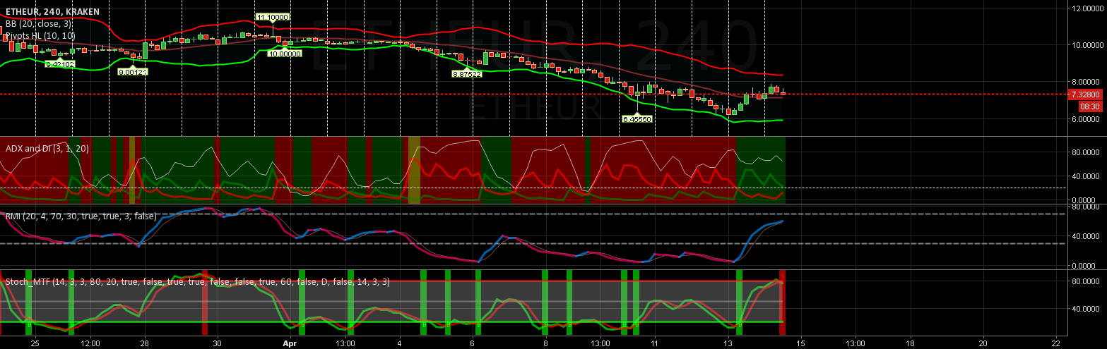Click the Stoch_MTF indicator legend text
1107x349 pixels.
click(198, 281)
